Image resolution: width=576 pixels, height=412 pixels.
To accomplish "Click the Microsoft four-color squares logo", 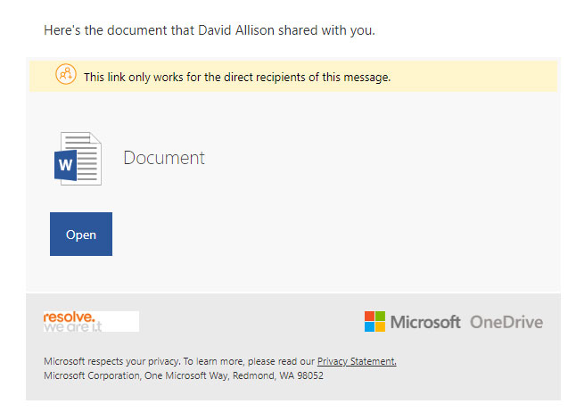I will coord(374,322).
